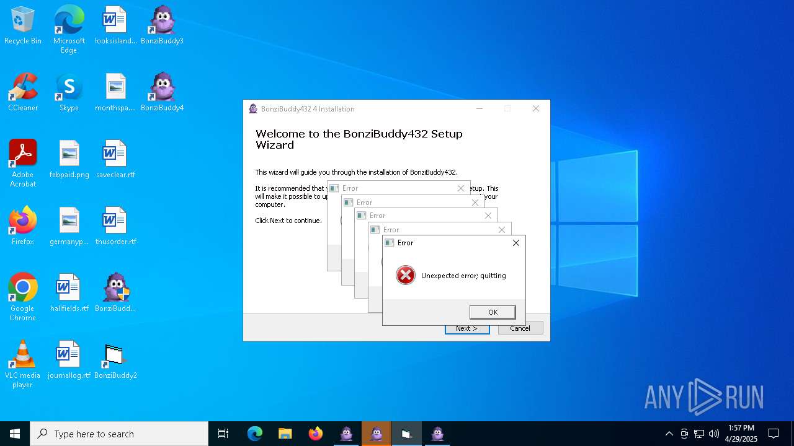Screen dimensions: 794x446
Task: Select the monthspa image file icon
Action: click(115, 92)
